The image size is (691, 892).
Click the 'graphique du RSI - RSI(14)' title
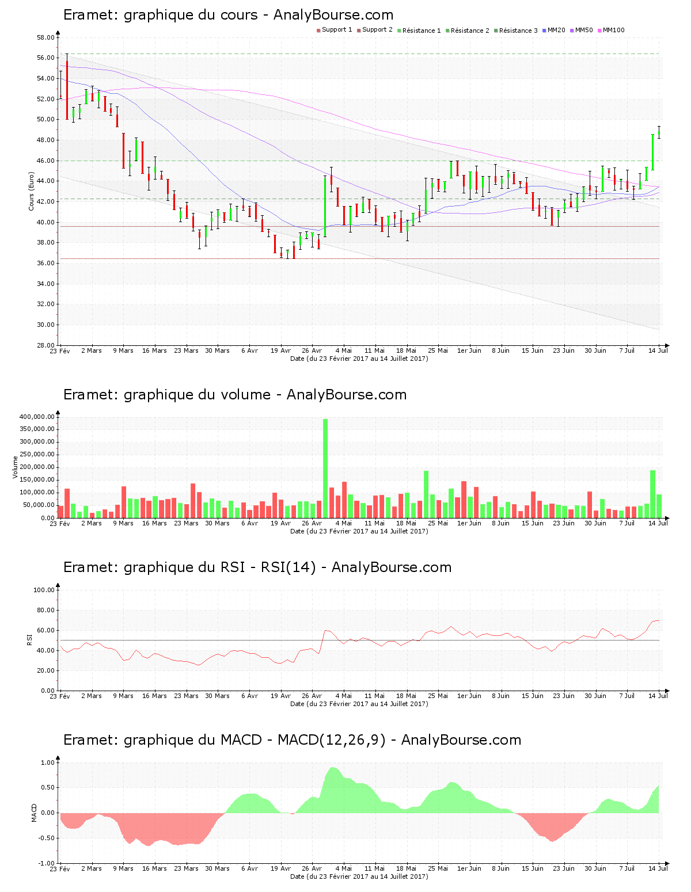(x=220, y=567)
